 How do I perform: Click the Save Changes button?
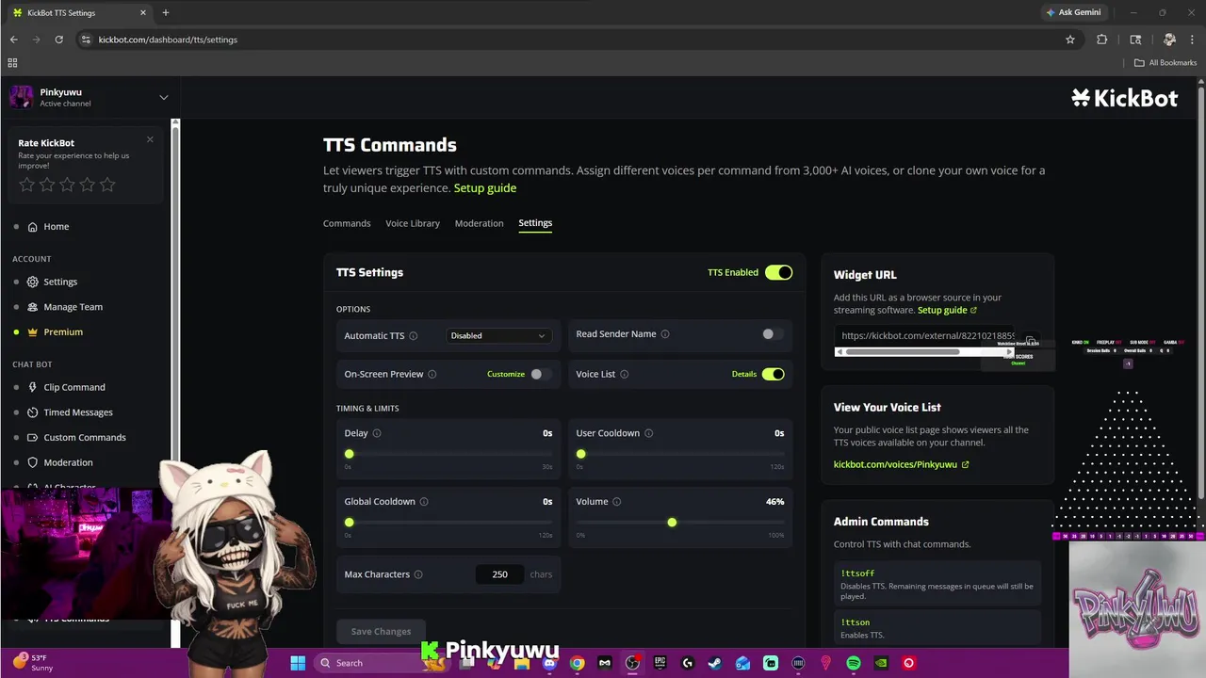click(x=381, y=632)
